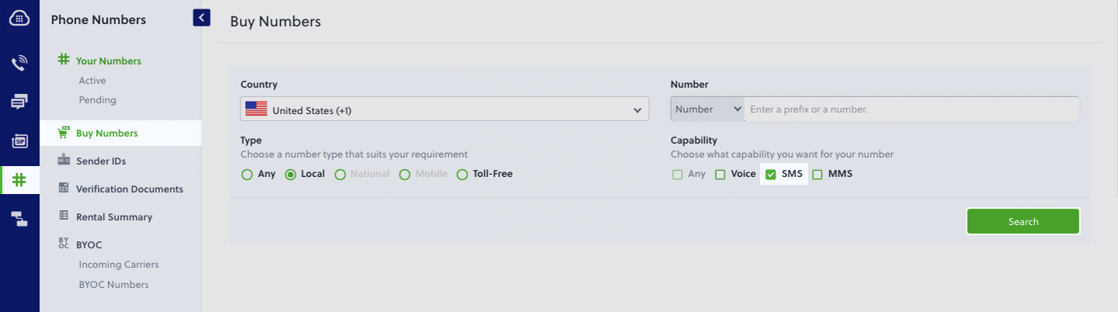Click the cloud logo icon
Screen dimensions: 1118x312
point(19,19)
